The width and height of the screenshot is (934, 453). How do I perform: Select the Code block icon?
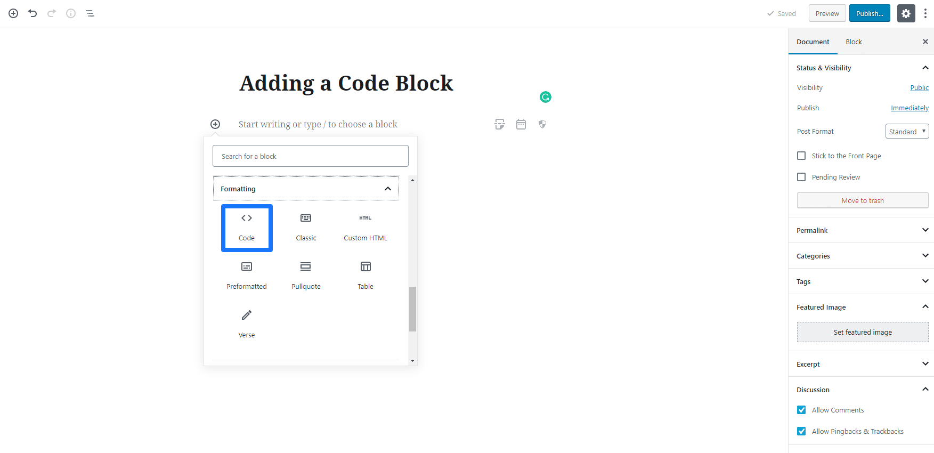pos(247,219)
